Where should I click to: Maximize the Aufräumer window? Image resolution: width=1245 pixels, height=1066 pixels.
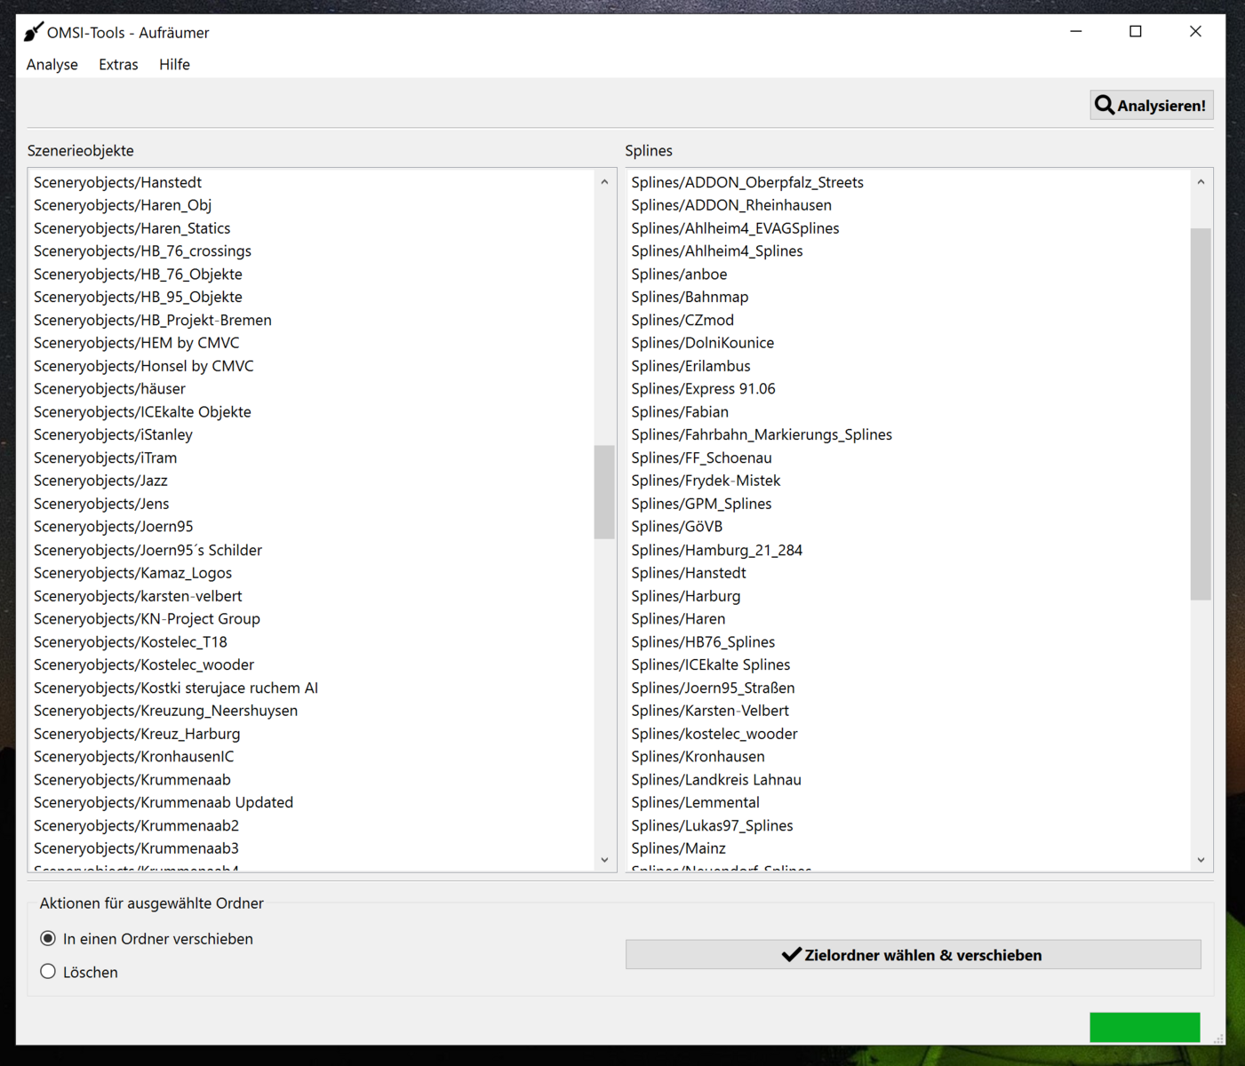click(1135, 32)
